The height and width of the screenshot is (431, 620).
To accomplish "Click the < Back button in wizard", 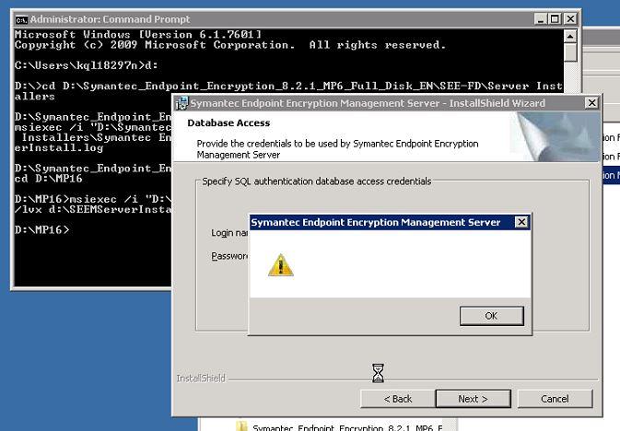I will pyautogui.click(x=397, y=399).
